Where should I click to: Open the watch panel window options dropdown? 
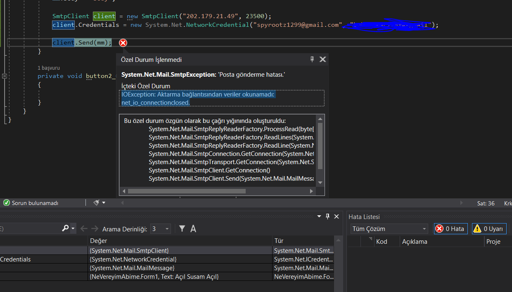pyautogui.click(x=319, y=217)
